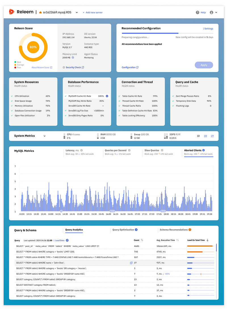Click the Aborted Clients info icon

tap(203, 150)
